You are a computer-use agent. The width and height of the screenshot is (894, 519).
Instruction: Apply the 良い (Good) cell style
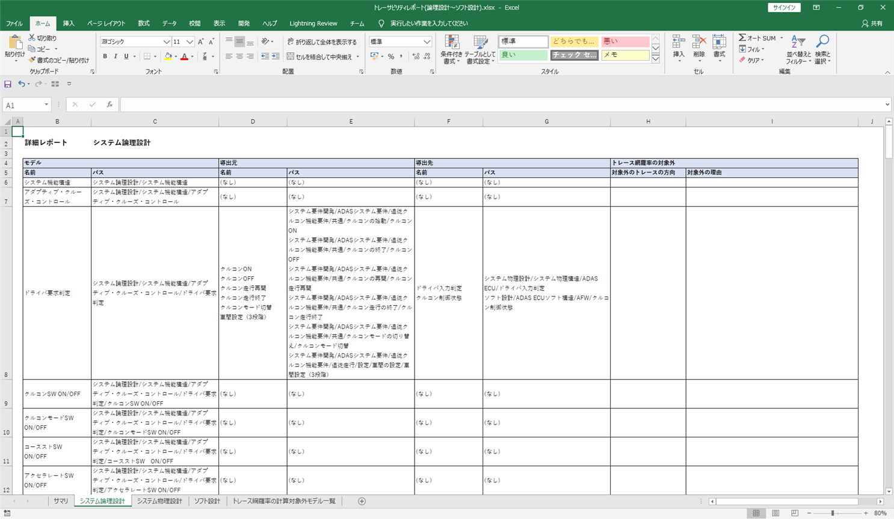click(x=523, y=55)
